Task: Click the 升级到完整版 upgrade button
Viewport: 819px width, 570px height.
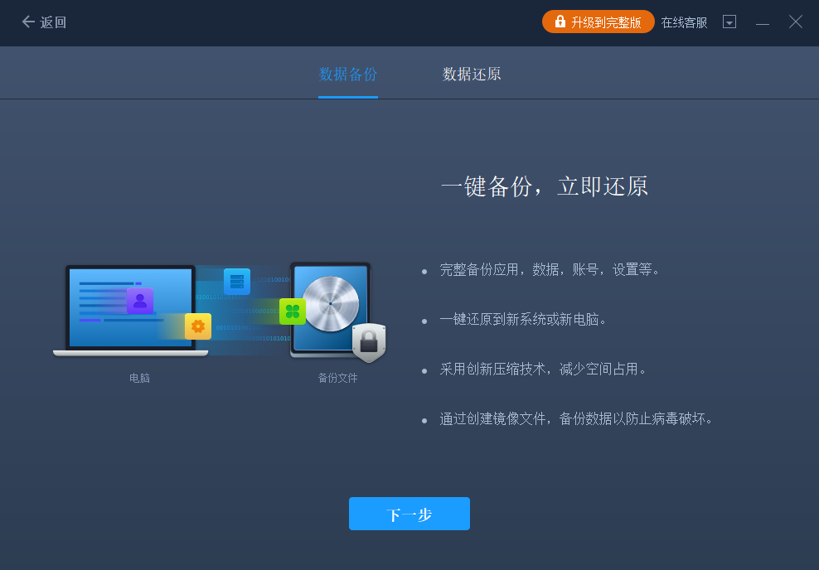Action: pyautogui.click(x=598, y=22)
